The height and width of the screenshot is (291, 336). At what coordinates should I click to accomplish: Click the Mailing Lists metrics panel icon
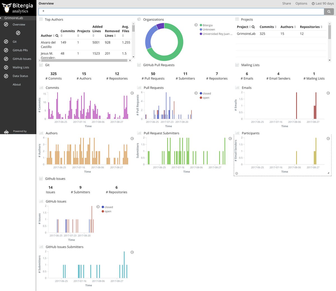[237, 65]
